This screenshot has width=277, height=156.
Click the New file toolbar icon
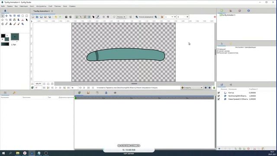click(x=33, y=17)
